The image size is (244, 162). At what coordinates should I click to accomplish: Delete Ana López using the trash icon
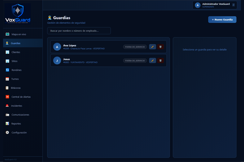(x=160, y=47)
